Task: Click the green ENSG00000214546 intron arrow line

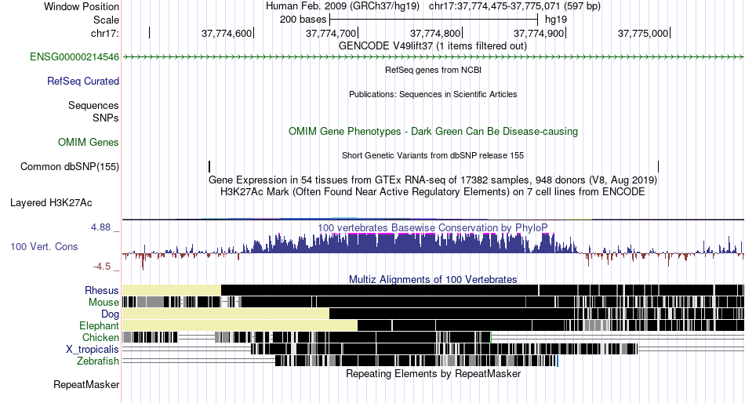Action: click(x=434, y=57)
